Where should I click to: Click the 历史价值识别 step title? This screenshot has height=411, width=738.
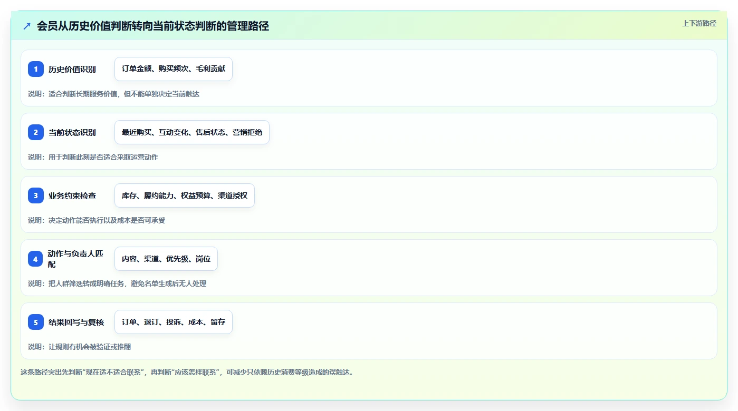click(x=72, y=69)
